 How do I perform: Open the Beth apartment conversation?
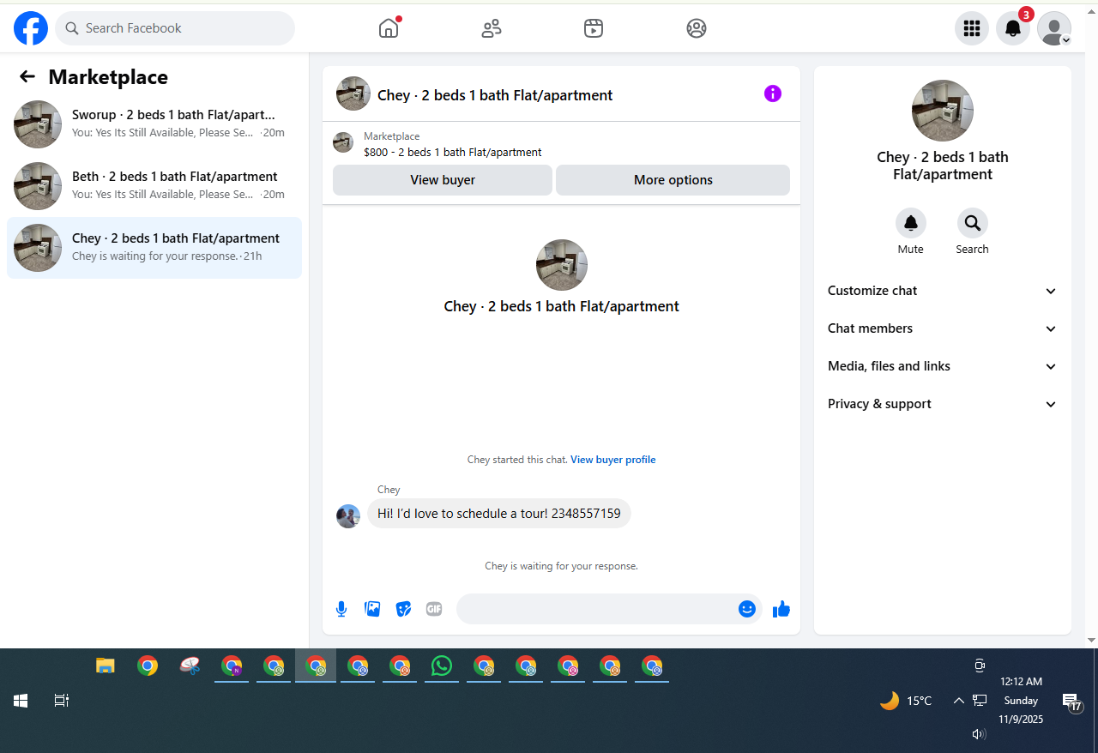pyautogui.click(x=154, y=186)
